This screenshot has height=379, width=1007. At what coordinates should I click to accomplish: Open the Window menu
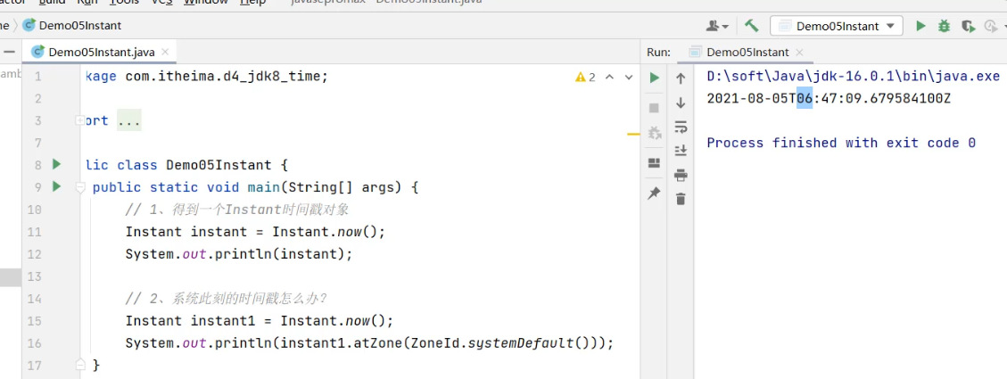click(x=205, y=2)
